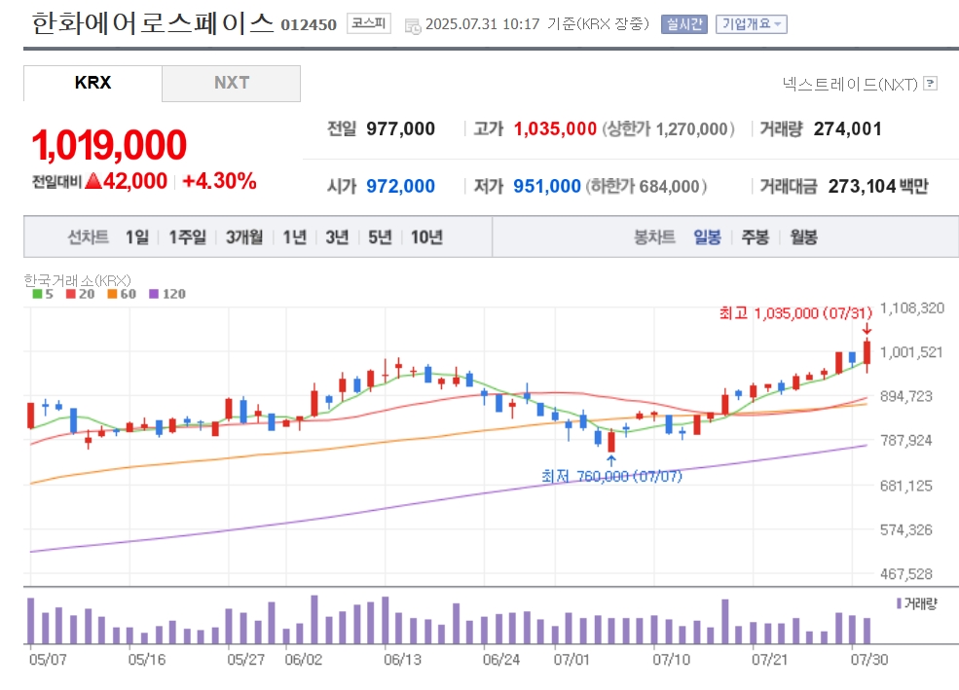Toggle the 실시간 real-time button
959x690 pixels.
point(683,24)
